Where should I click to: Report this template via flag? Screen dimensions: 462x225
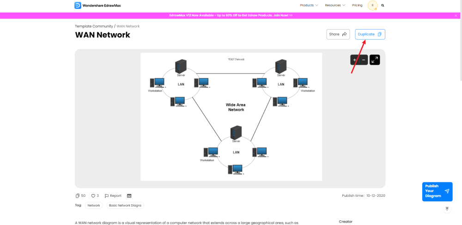(x=113, y=196)
